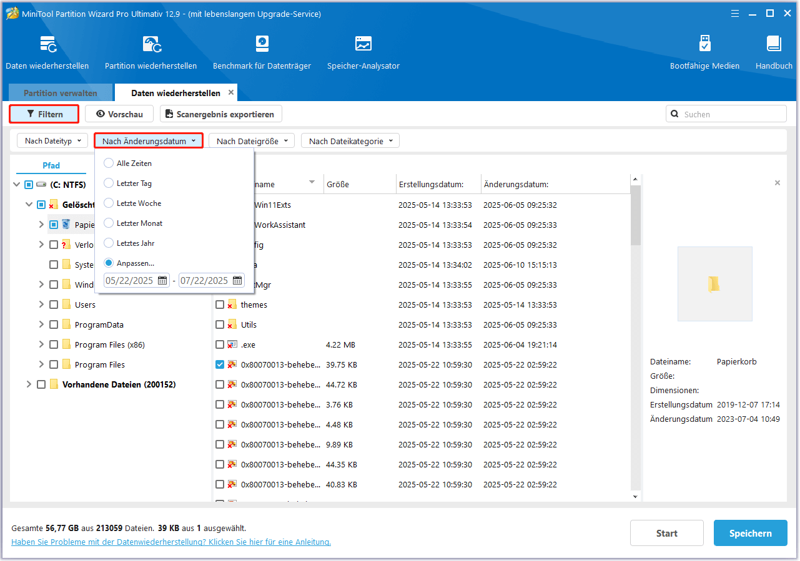Click the search magnifier icon
Image resolution: width=800 pixels, height=561 pixels.
point(675,114)
